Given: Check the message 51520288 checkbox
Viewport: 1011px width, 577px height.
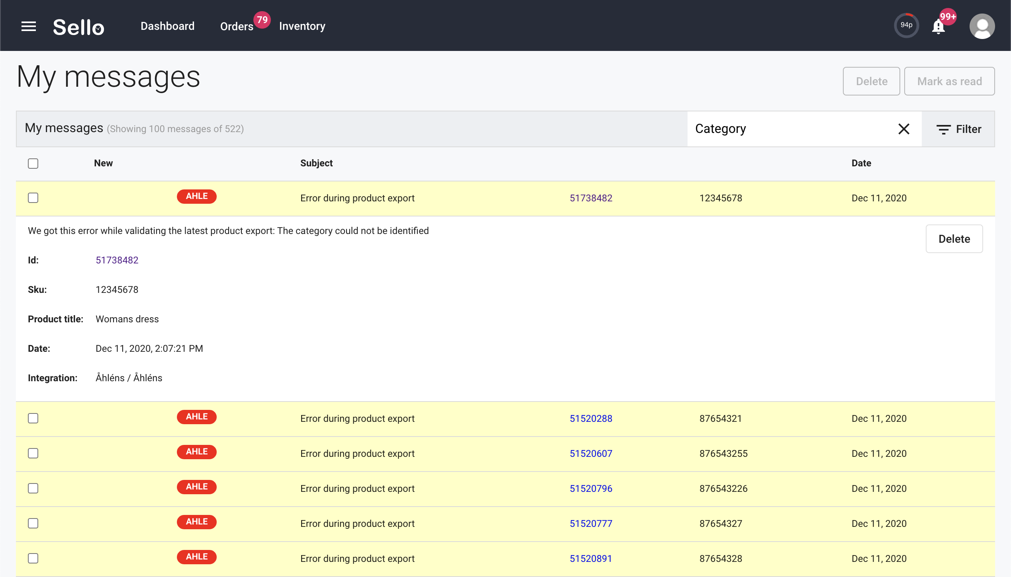Looking at the screenshot, I should click(33, 418).
